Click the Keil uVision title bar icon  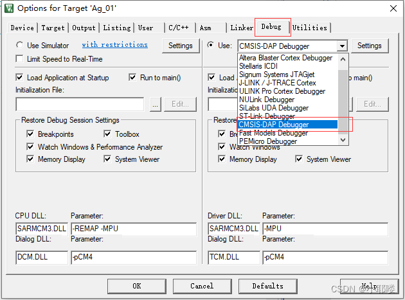[x=9, y=8]
